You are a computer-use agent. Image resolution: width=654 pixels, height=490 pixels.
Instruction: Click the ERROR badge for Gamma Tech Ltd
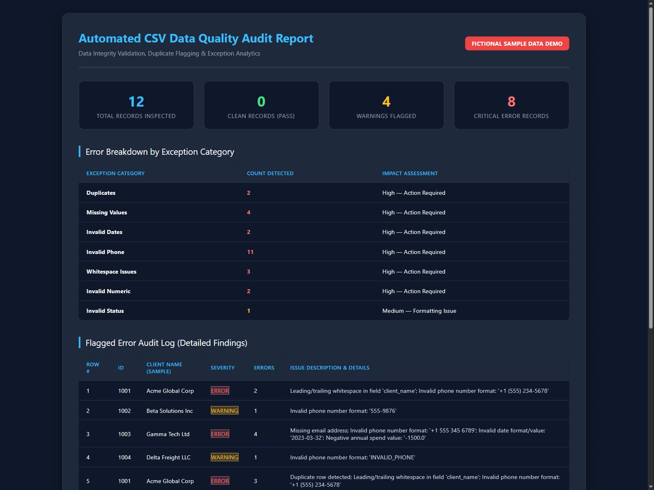(220, 434)
